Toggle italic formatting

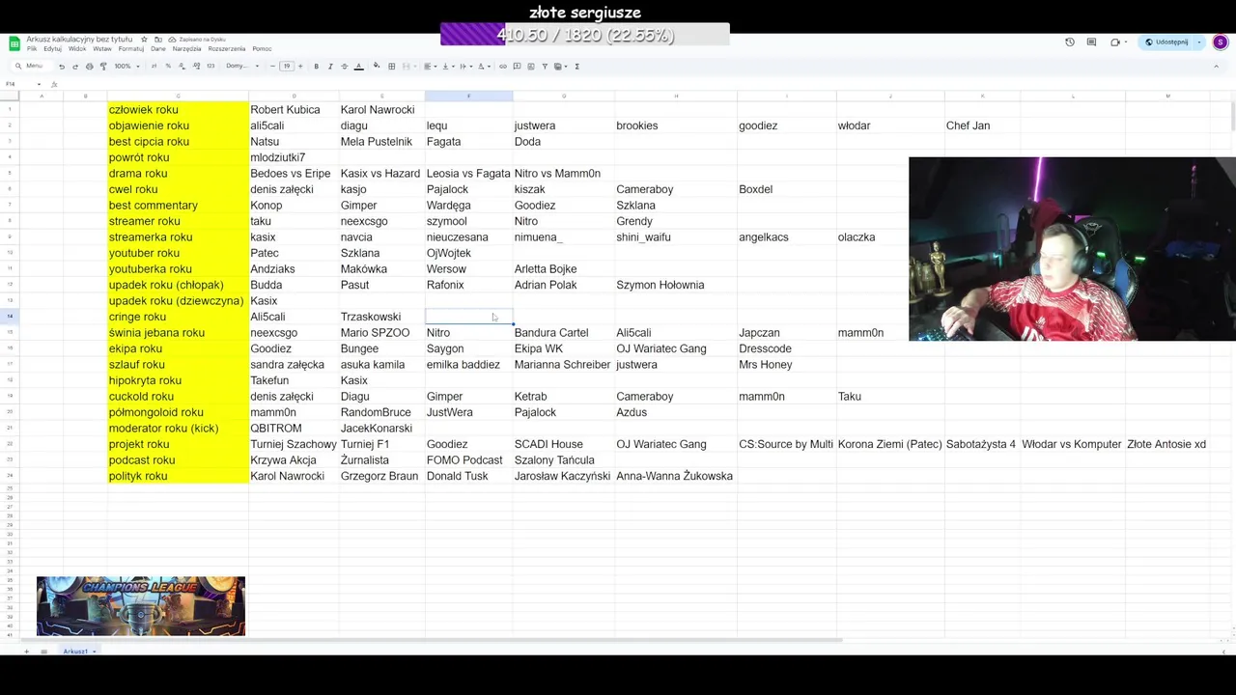pos(330,66)
